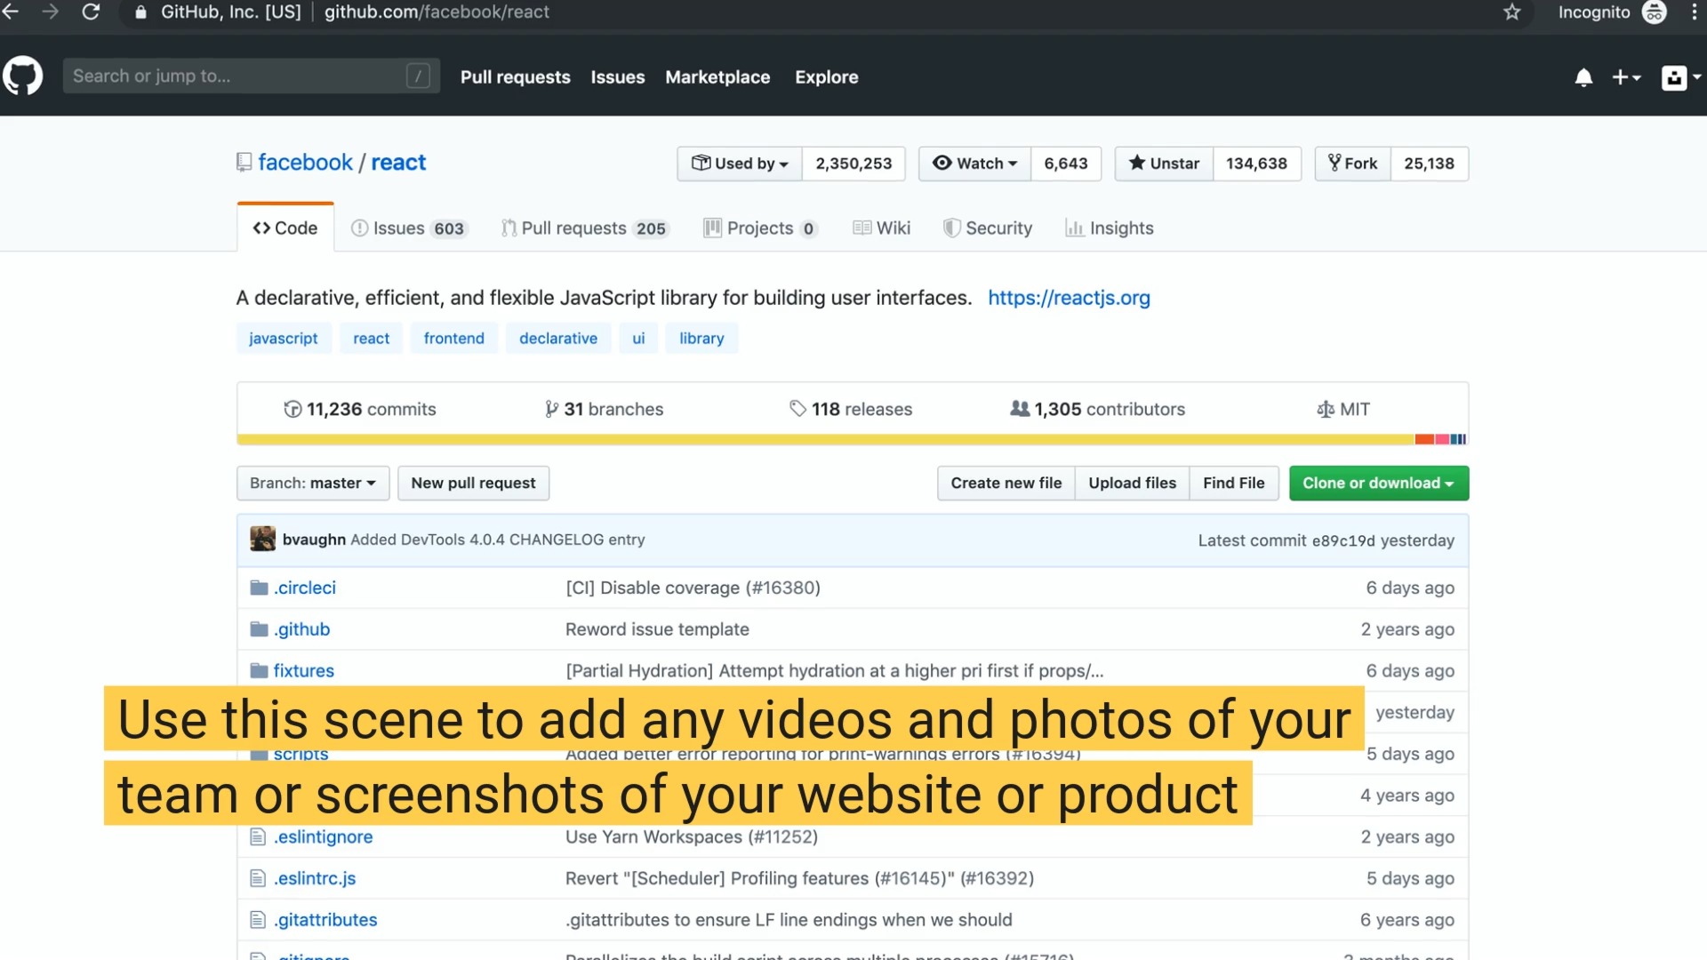The image size is (1707, 960).
Task: Open the Insights tab
Action: [x=1110, y=228]
